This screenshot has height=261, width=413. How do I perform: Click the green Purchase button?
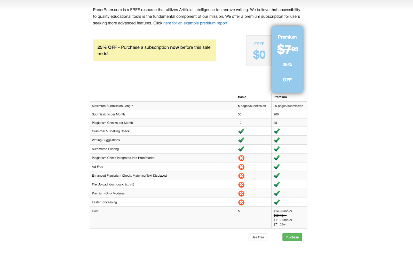(292, 237)
